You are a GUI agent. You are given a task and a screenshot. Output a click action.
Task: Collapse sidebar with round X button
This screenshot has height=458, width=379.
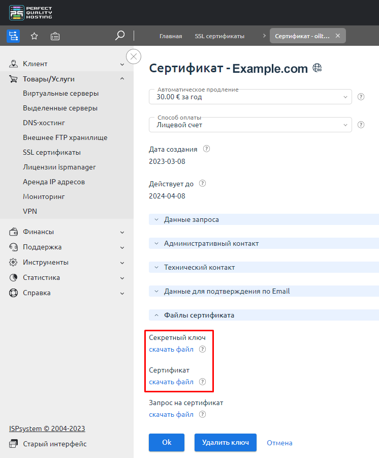(134, 56)
